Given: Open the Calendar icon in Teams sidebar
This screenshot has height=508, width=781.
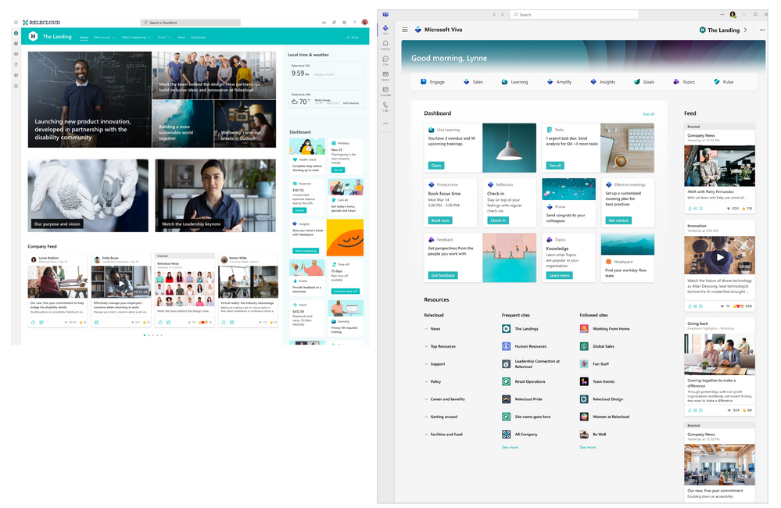Looking at the screenshot, I should [x=385, y=88].
